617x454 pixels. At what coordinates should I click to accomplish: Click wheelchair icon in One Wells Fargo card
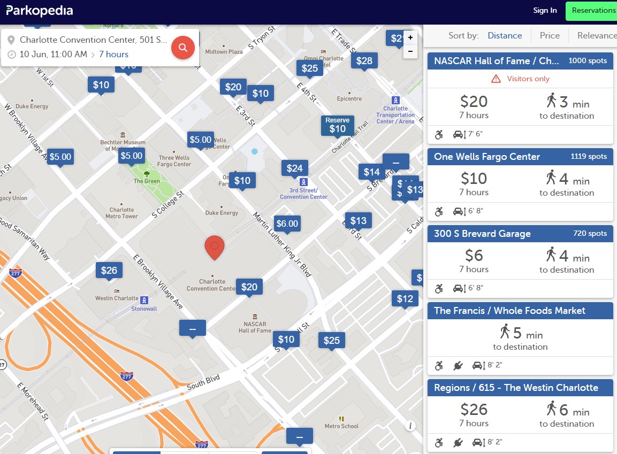pos(439,211)
